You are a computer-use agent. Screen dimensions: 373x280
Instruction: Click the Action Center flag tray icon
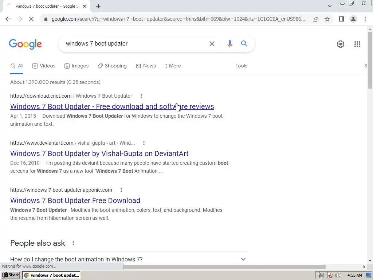pos(329,275)
